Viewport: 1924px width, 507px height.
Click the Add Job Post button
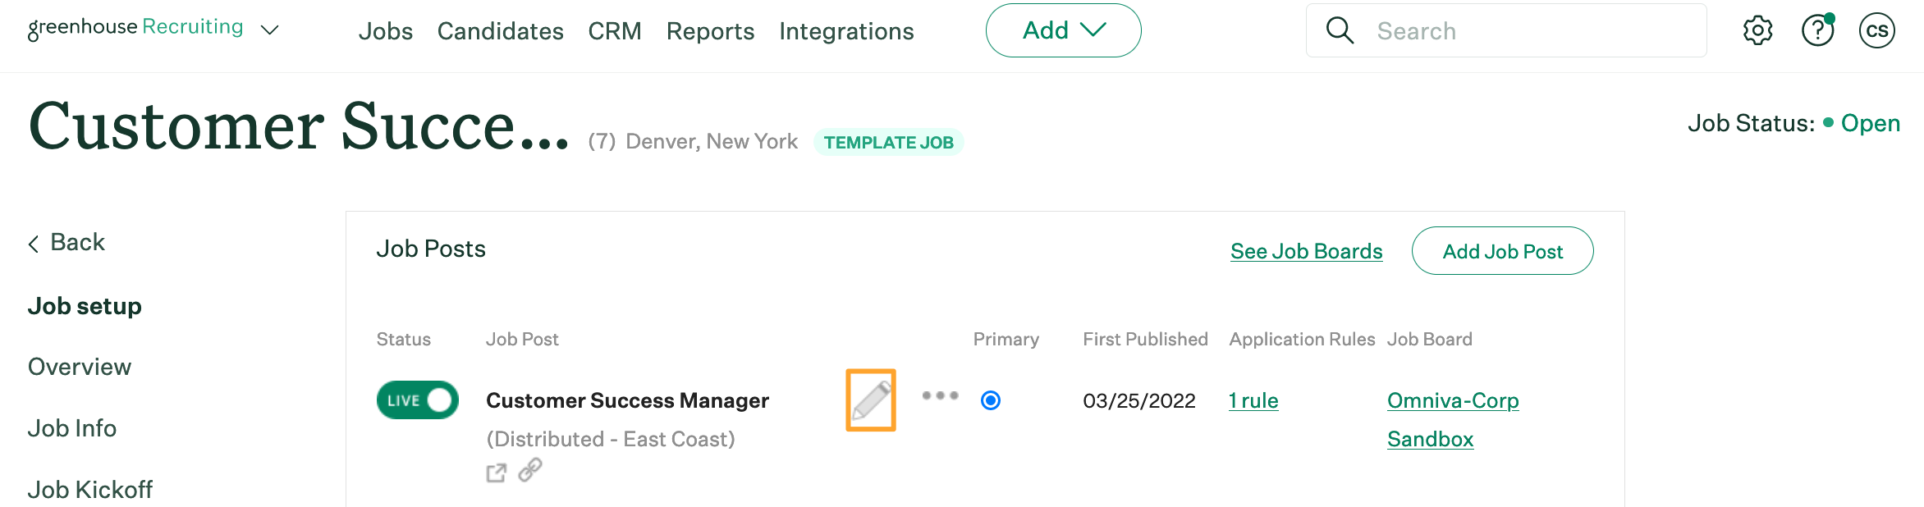(1502, 251)
